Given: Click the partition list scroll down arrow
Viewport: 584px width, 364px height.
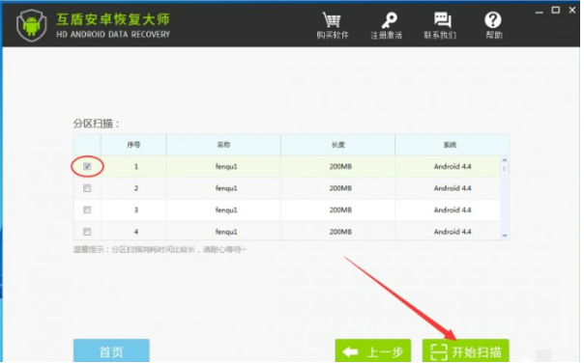Looking at the screenshot, I should [x=505, y=236].
